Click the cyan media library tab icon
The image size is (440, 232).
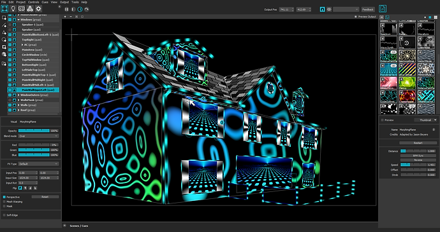[x=387, y=17]
